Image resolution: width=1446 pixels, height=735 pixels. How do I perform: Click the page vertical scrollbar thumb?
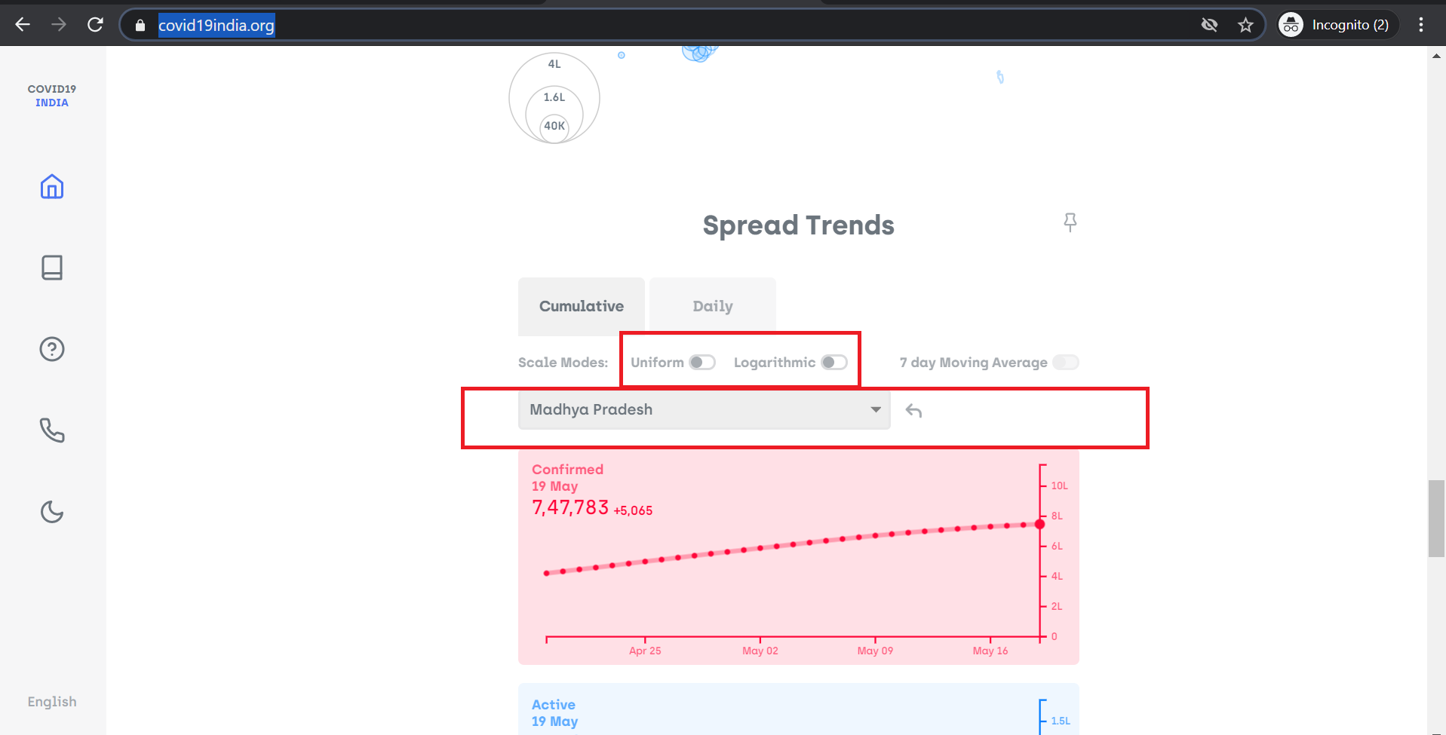click(x=1436, y=519)
